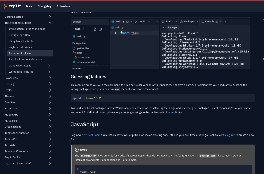Click the lightbulb icon on line 1
The width and height of the screenshot is (264, 174).
coord(121,32)
